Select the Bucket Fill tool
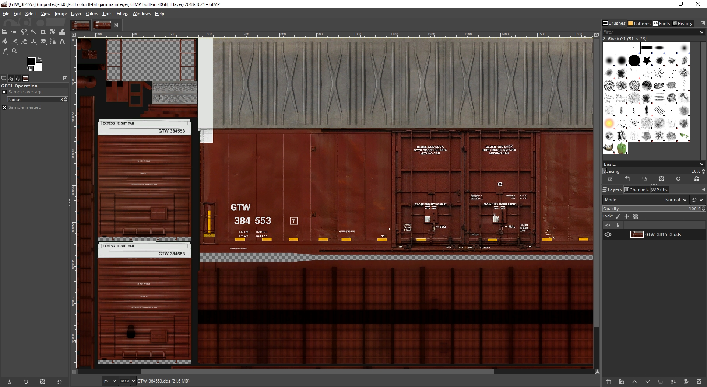This screenshot has height=387, width=707. 5,42
